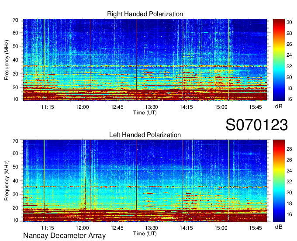Click the Left Handed plot's colorbar

(x=279, y=181)
